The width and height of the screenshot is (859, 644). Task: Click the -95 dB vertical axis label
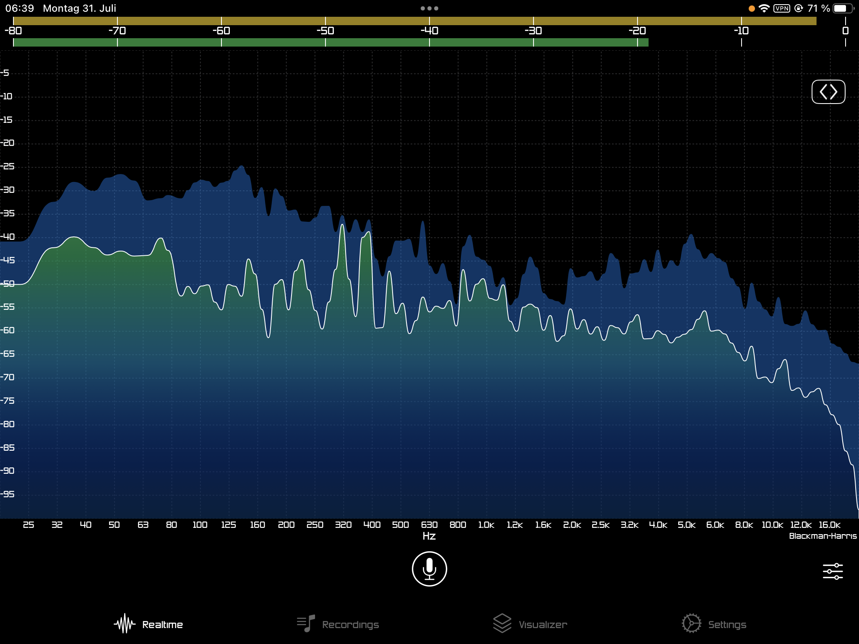[8, 494]
